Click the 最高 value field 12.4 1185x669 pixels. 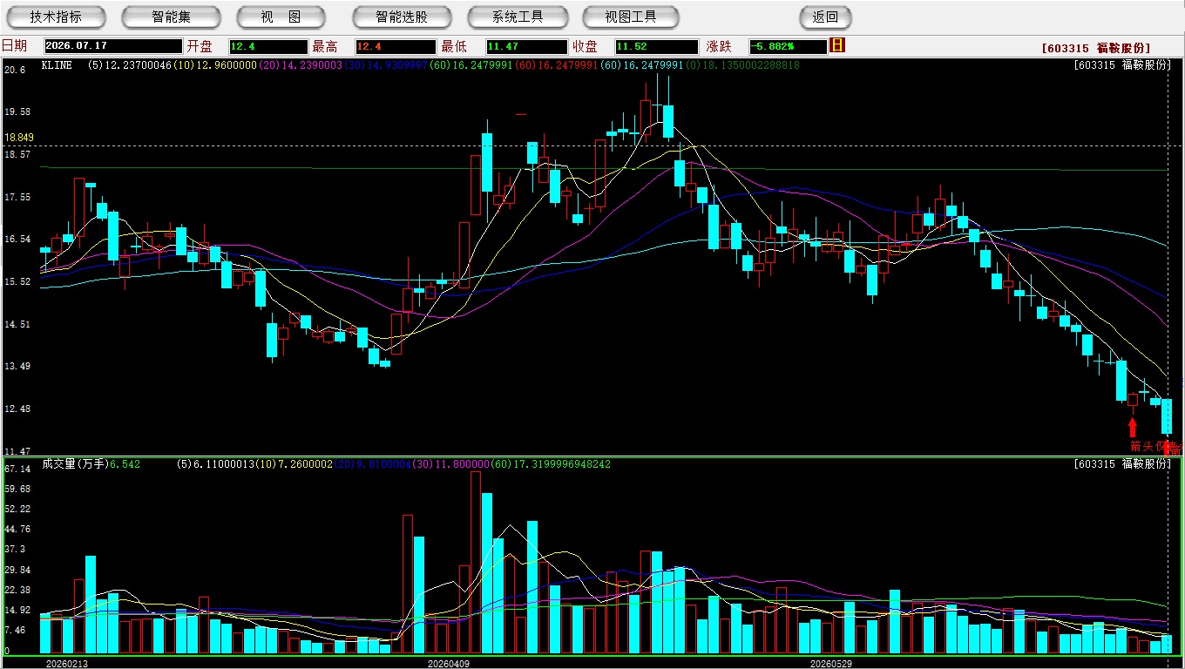pos(396,46)
